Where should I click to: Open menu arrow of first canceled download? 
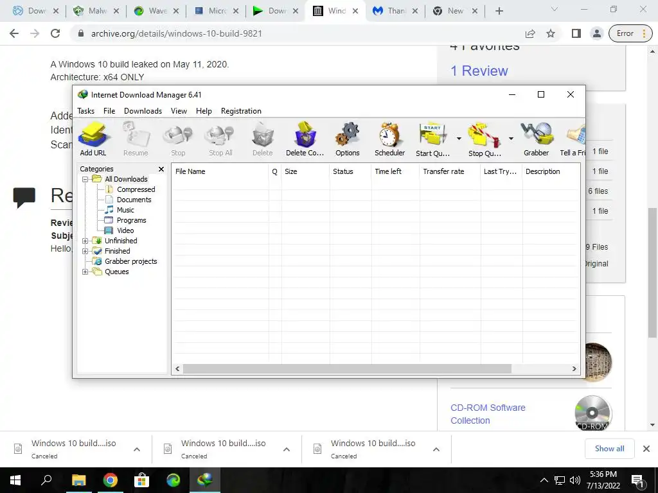pos(137,449)
